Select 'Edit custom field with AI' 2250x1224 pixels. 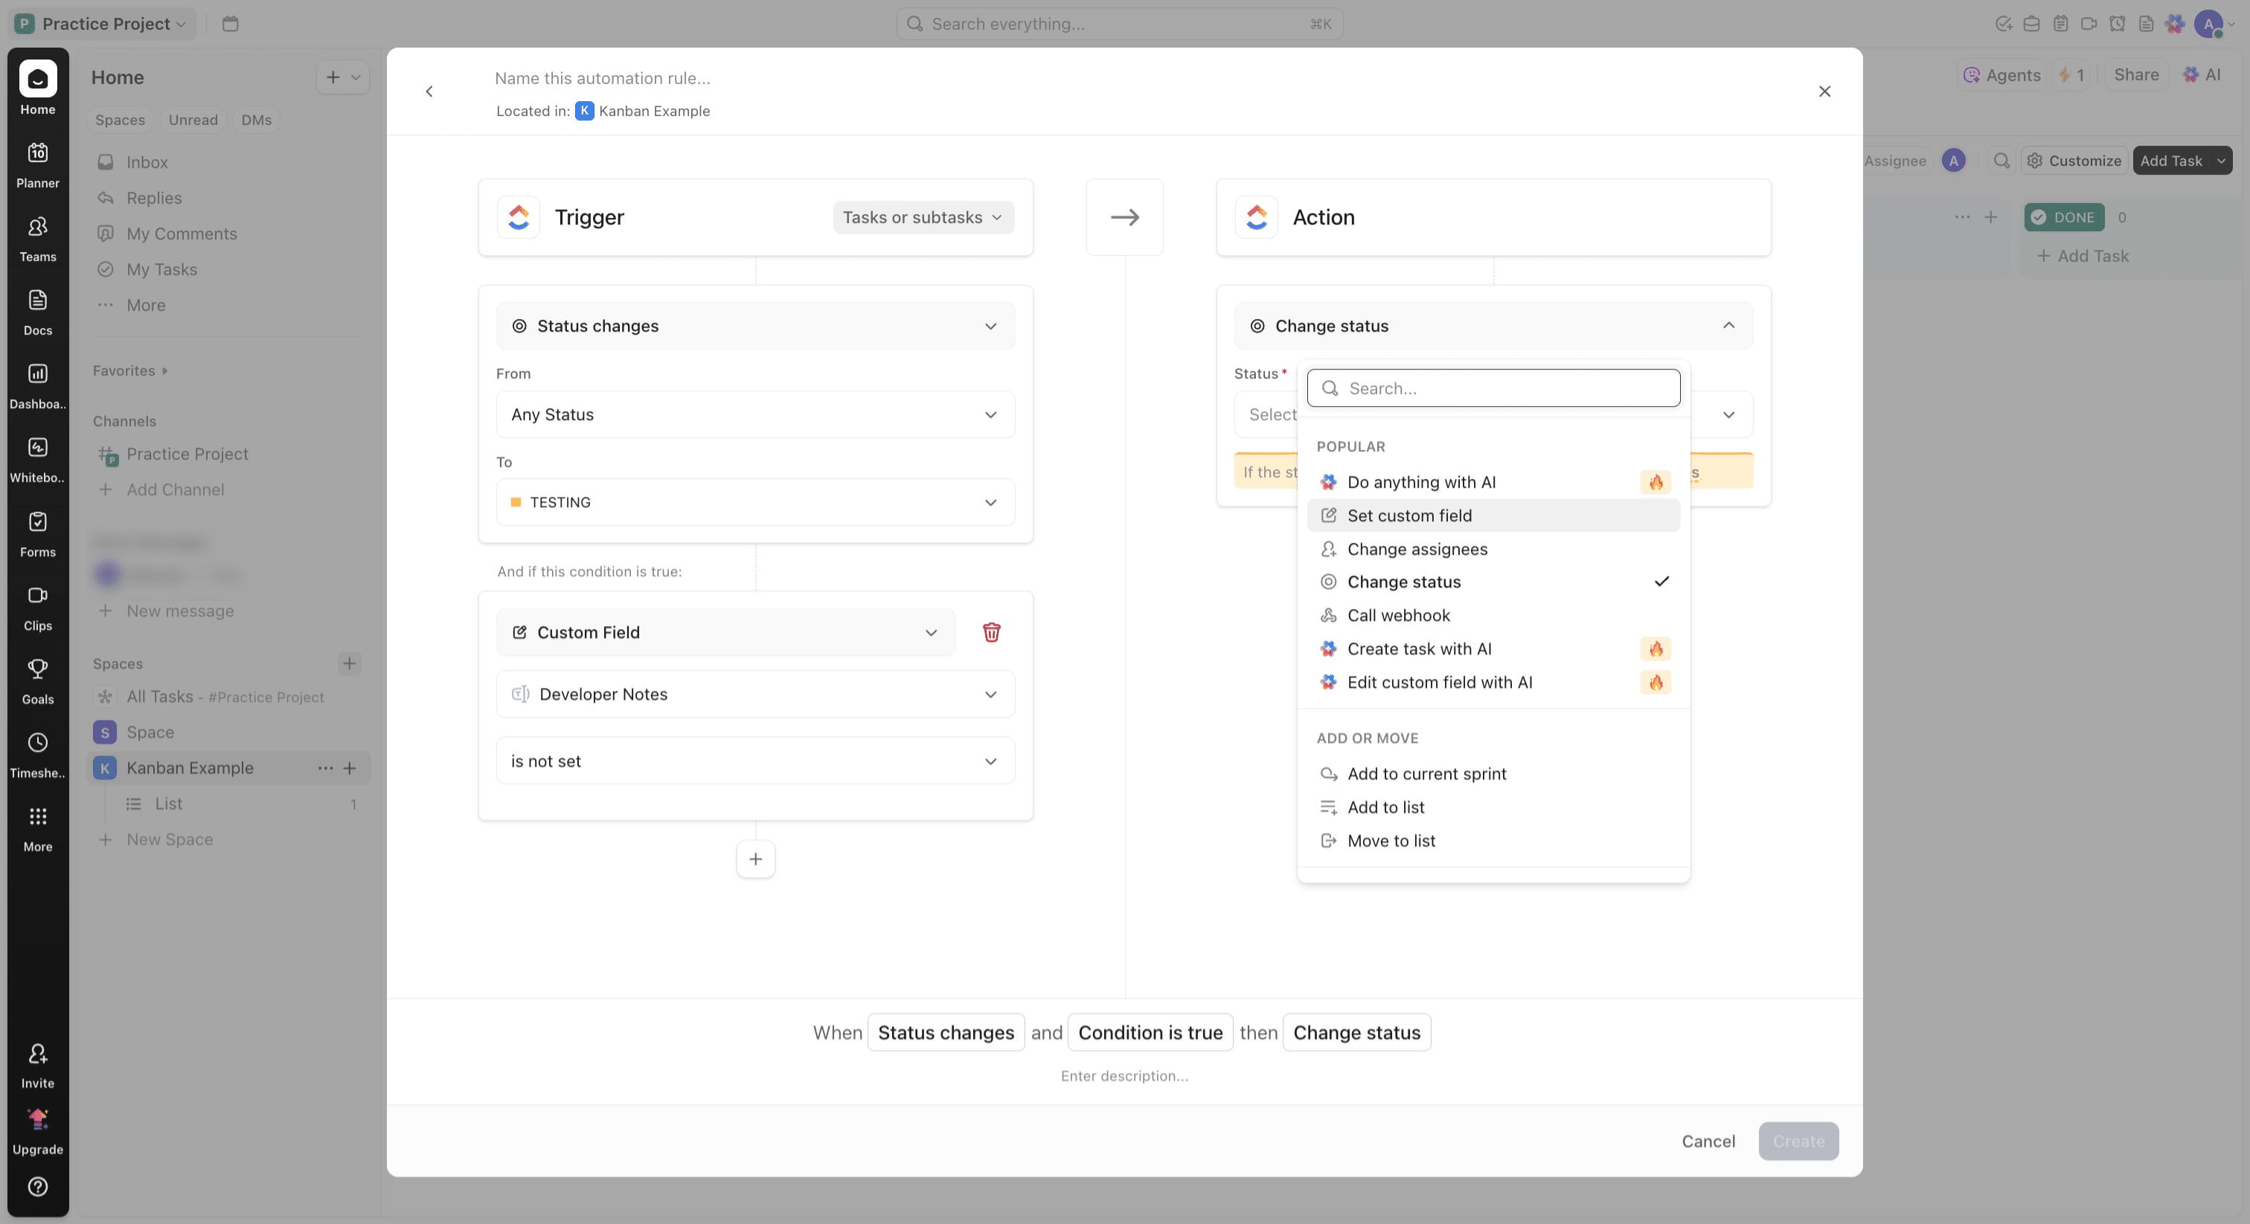1493,682
